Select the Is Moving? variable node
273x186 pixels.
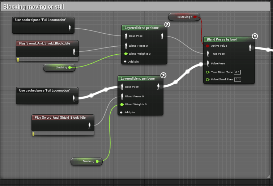(183, 17)
